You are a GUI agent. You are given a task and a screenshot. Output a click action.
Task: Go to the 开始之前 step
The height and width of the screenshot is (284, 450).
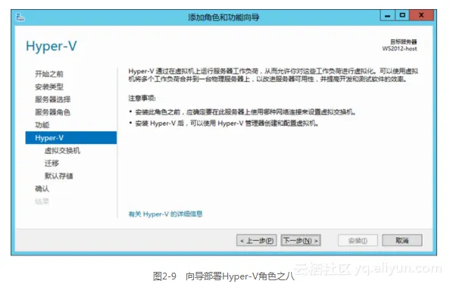(49, 74)
